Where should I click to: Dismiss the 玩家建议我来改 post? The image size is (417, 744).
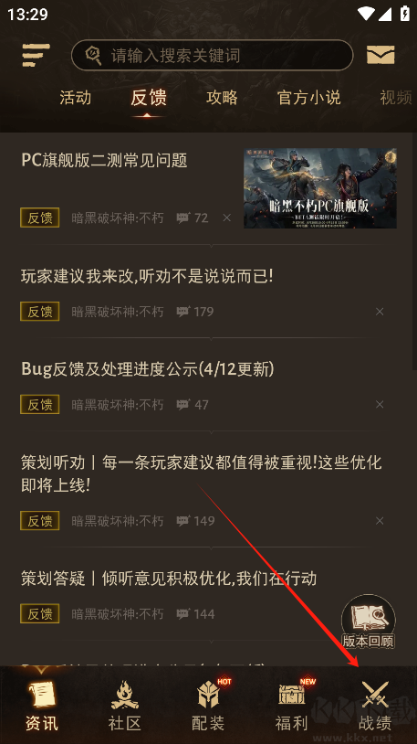pyautogui.click(x=380, y=312)
